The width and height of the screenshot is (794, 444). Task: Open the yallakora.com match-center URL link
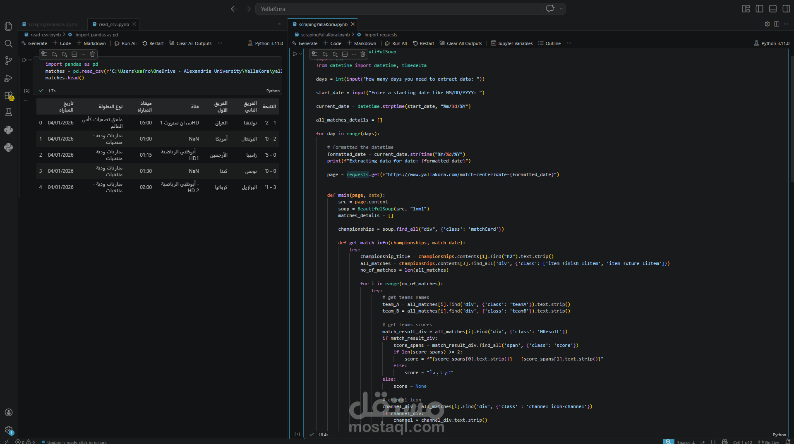[x=471, y=175]
